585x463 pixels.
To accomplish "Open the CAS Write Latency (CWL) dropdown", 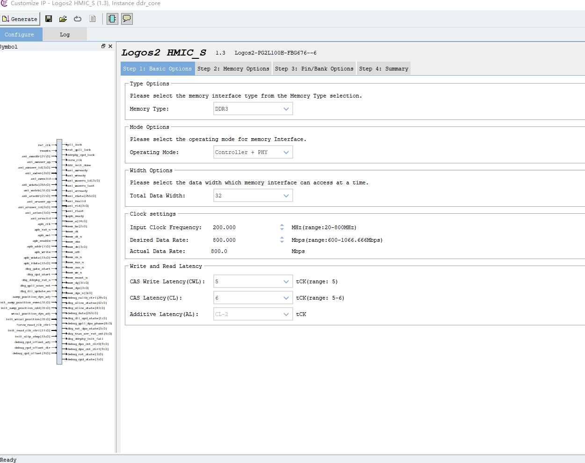I will click(x=253, y=281).
